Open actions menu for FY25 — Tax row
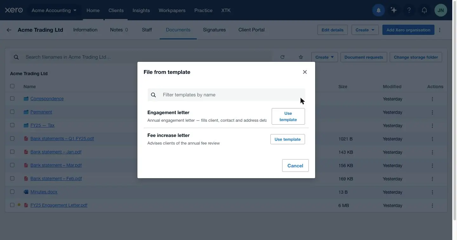The image size is (457, 240). point(432,126)
